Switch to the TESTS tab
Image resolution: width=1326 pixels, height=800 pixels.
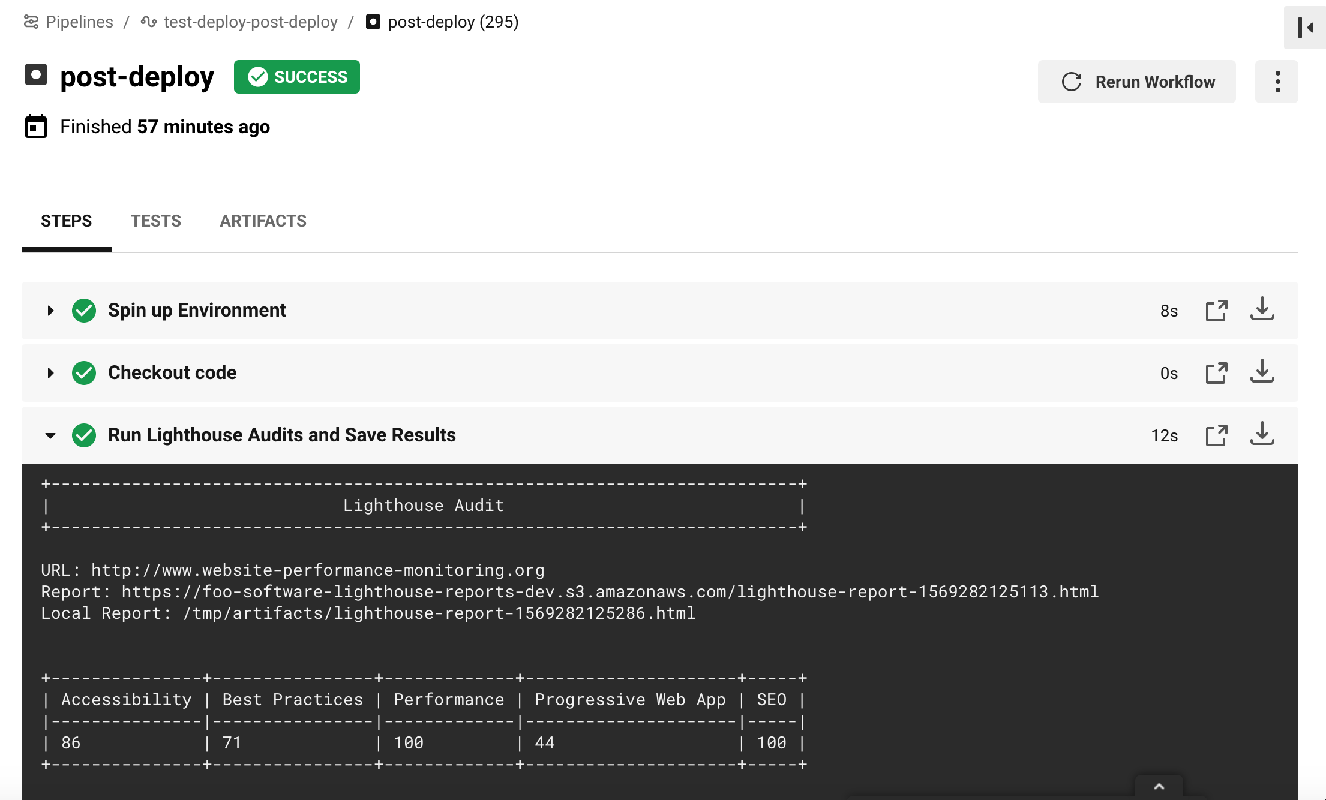point(156,221)
